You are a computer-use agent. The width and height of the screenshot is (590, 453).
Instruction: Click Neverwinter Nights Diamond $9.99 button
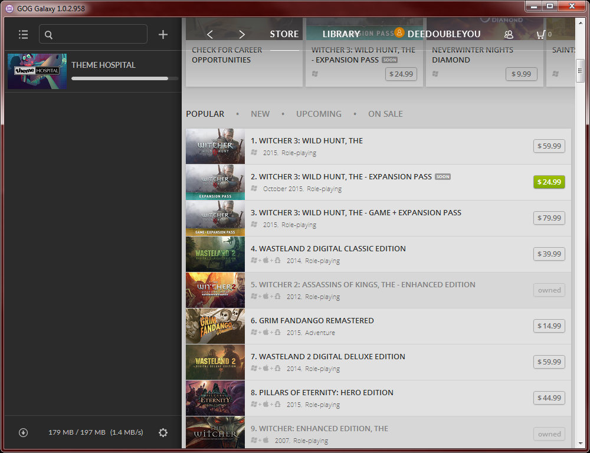(521, 74)
